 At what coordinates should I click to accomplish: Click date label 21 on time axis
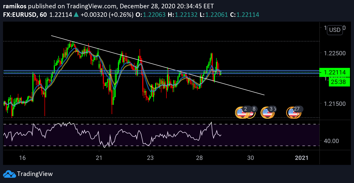[x=99, y=158]
